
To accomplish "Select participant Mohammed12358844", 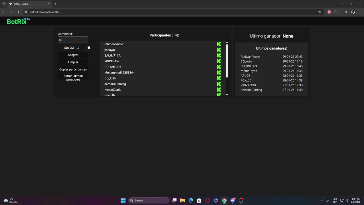I will (x=119, y=73).
